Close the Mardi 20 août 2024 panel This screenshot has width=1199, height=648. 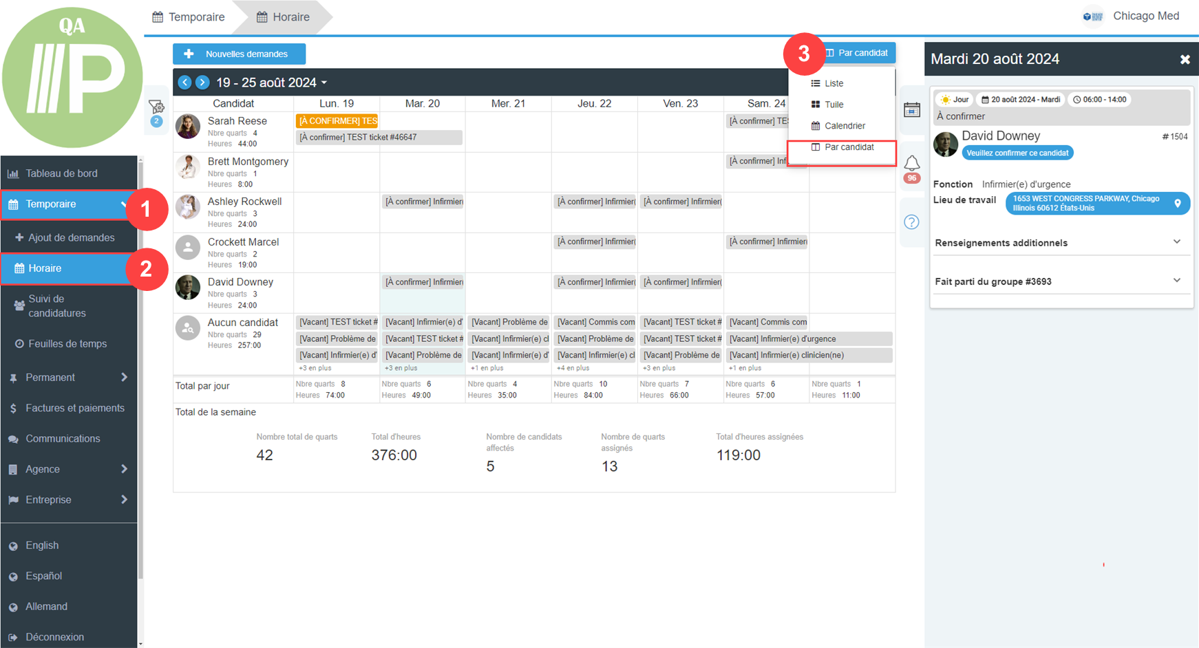[x=1185, y=60]
